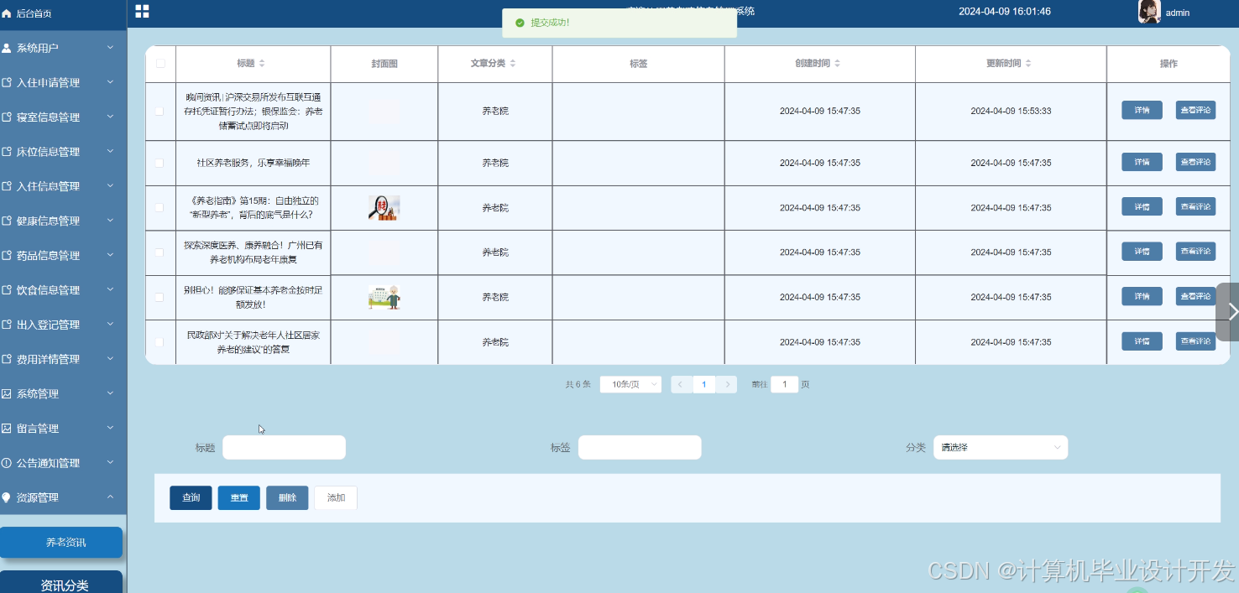
Task: Click the admin avatar picture
Action: click(1149, 12)
